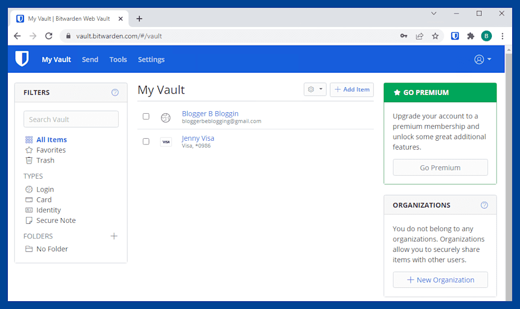This screenshot has height=309, width=520.
Task: Add a new folder with plus icon
Action: coord(114,236)
